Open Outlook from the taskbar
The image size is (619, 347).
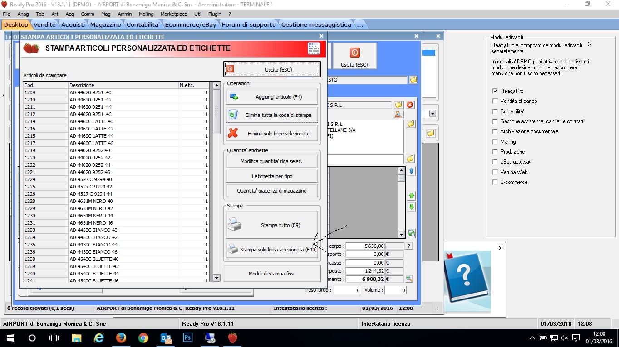point(165,338)
